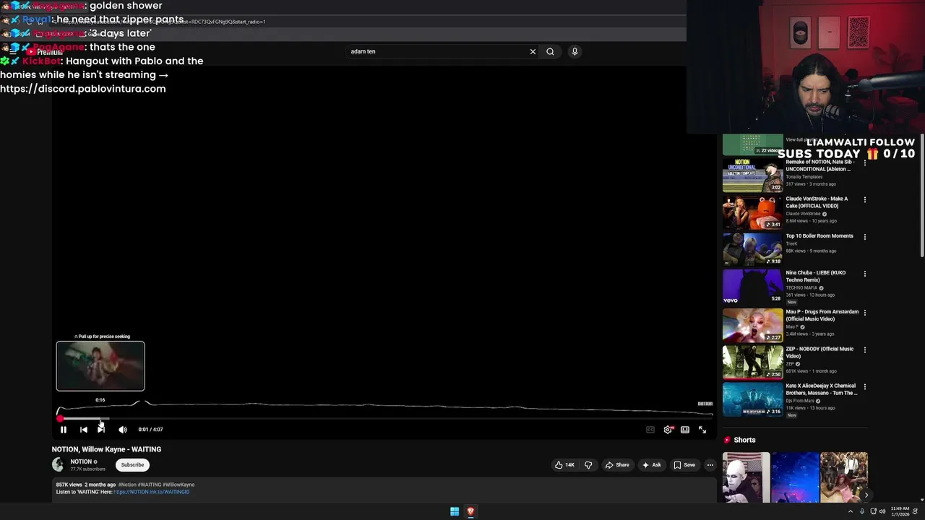Start voice search with microphone
925x520 pixels.
(575, 51)
